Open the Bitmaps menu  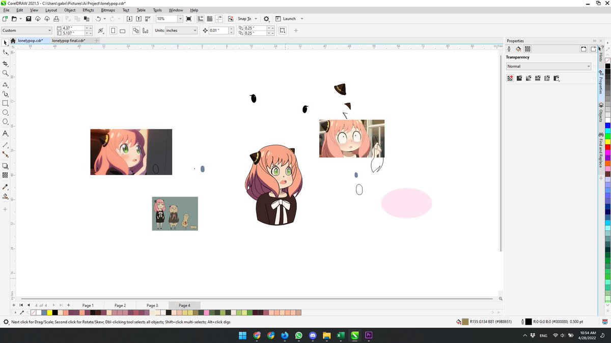108,10
